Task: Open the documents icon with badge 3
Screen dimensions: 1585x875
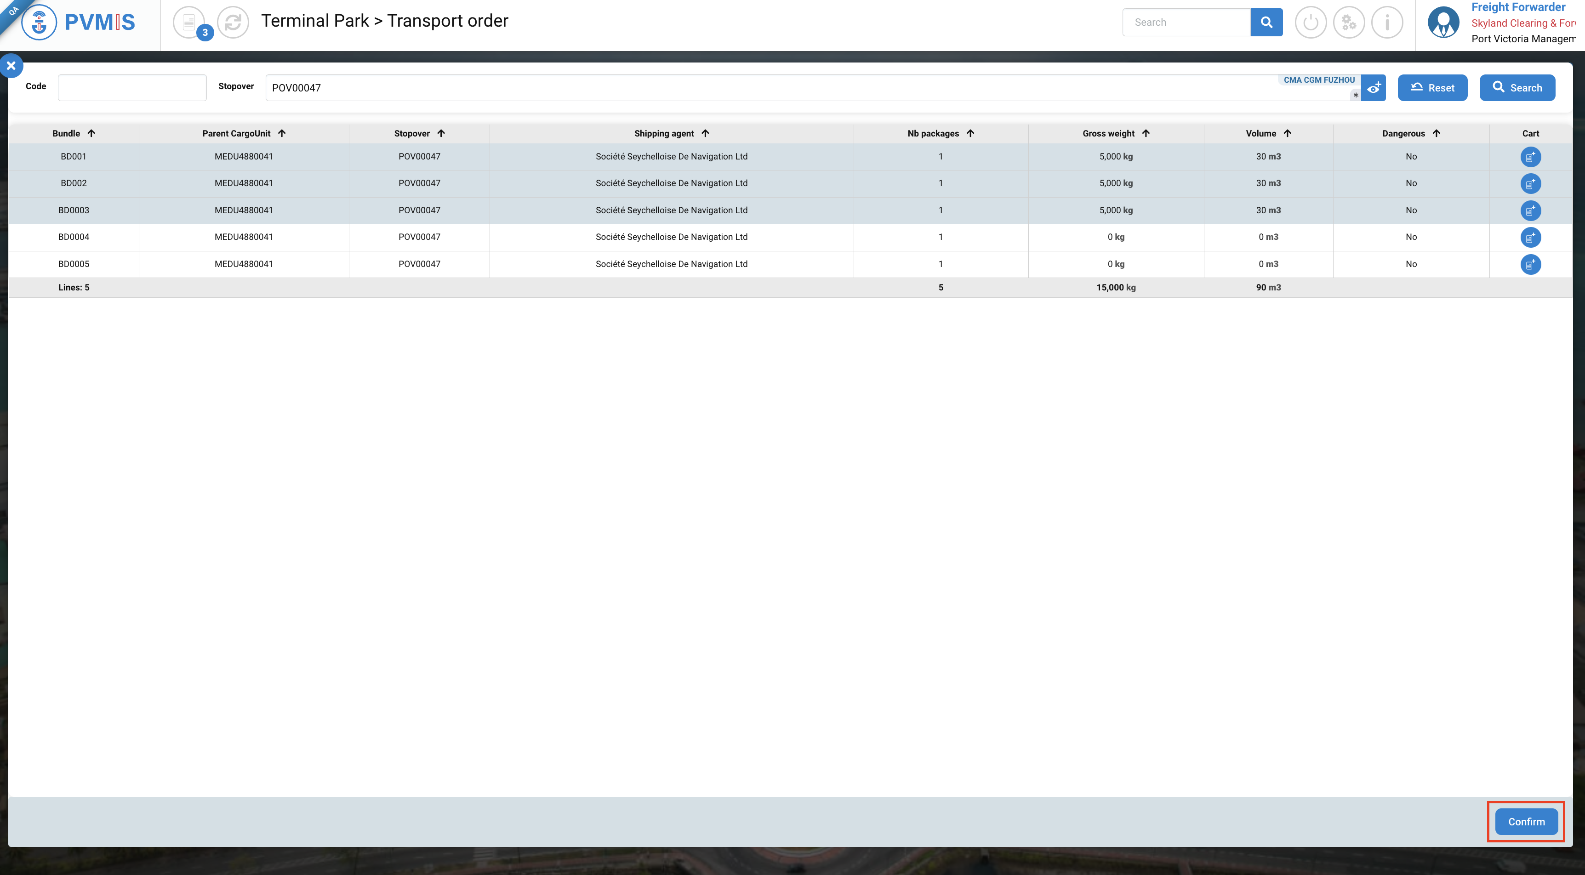Action: tap(189, 23)
